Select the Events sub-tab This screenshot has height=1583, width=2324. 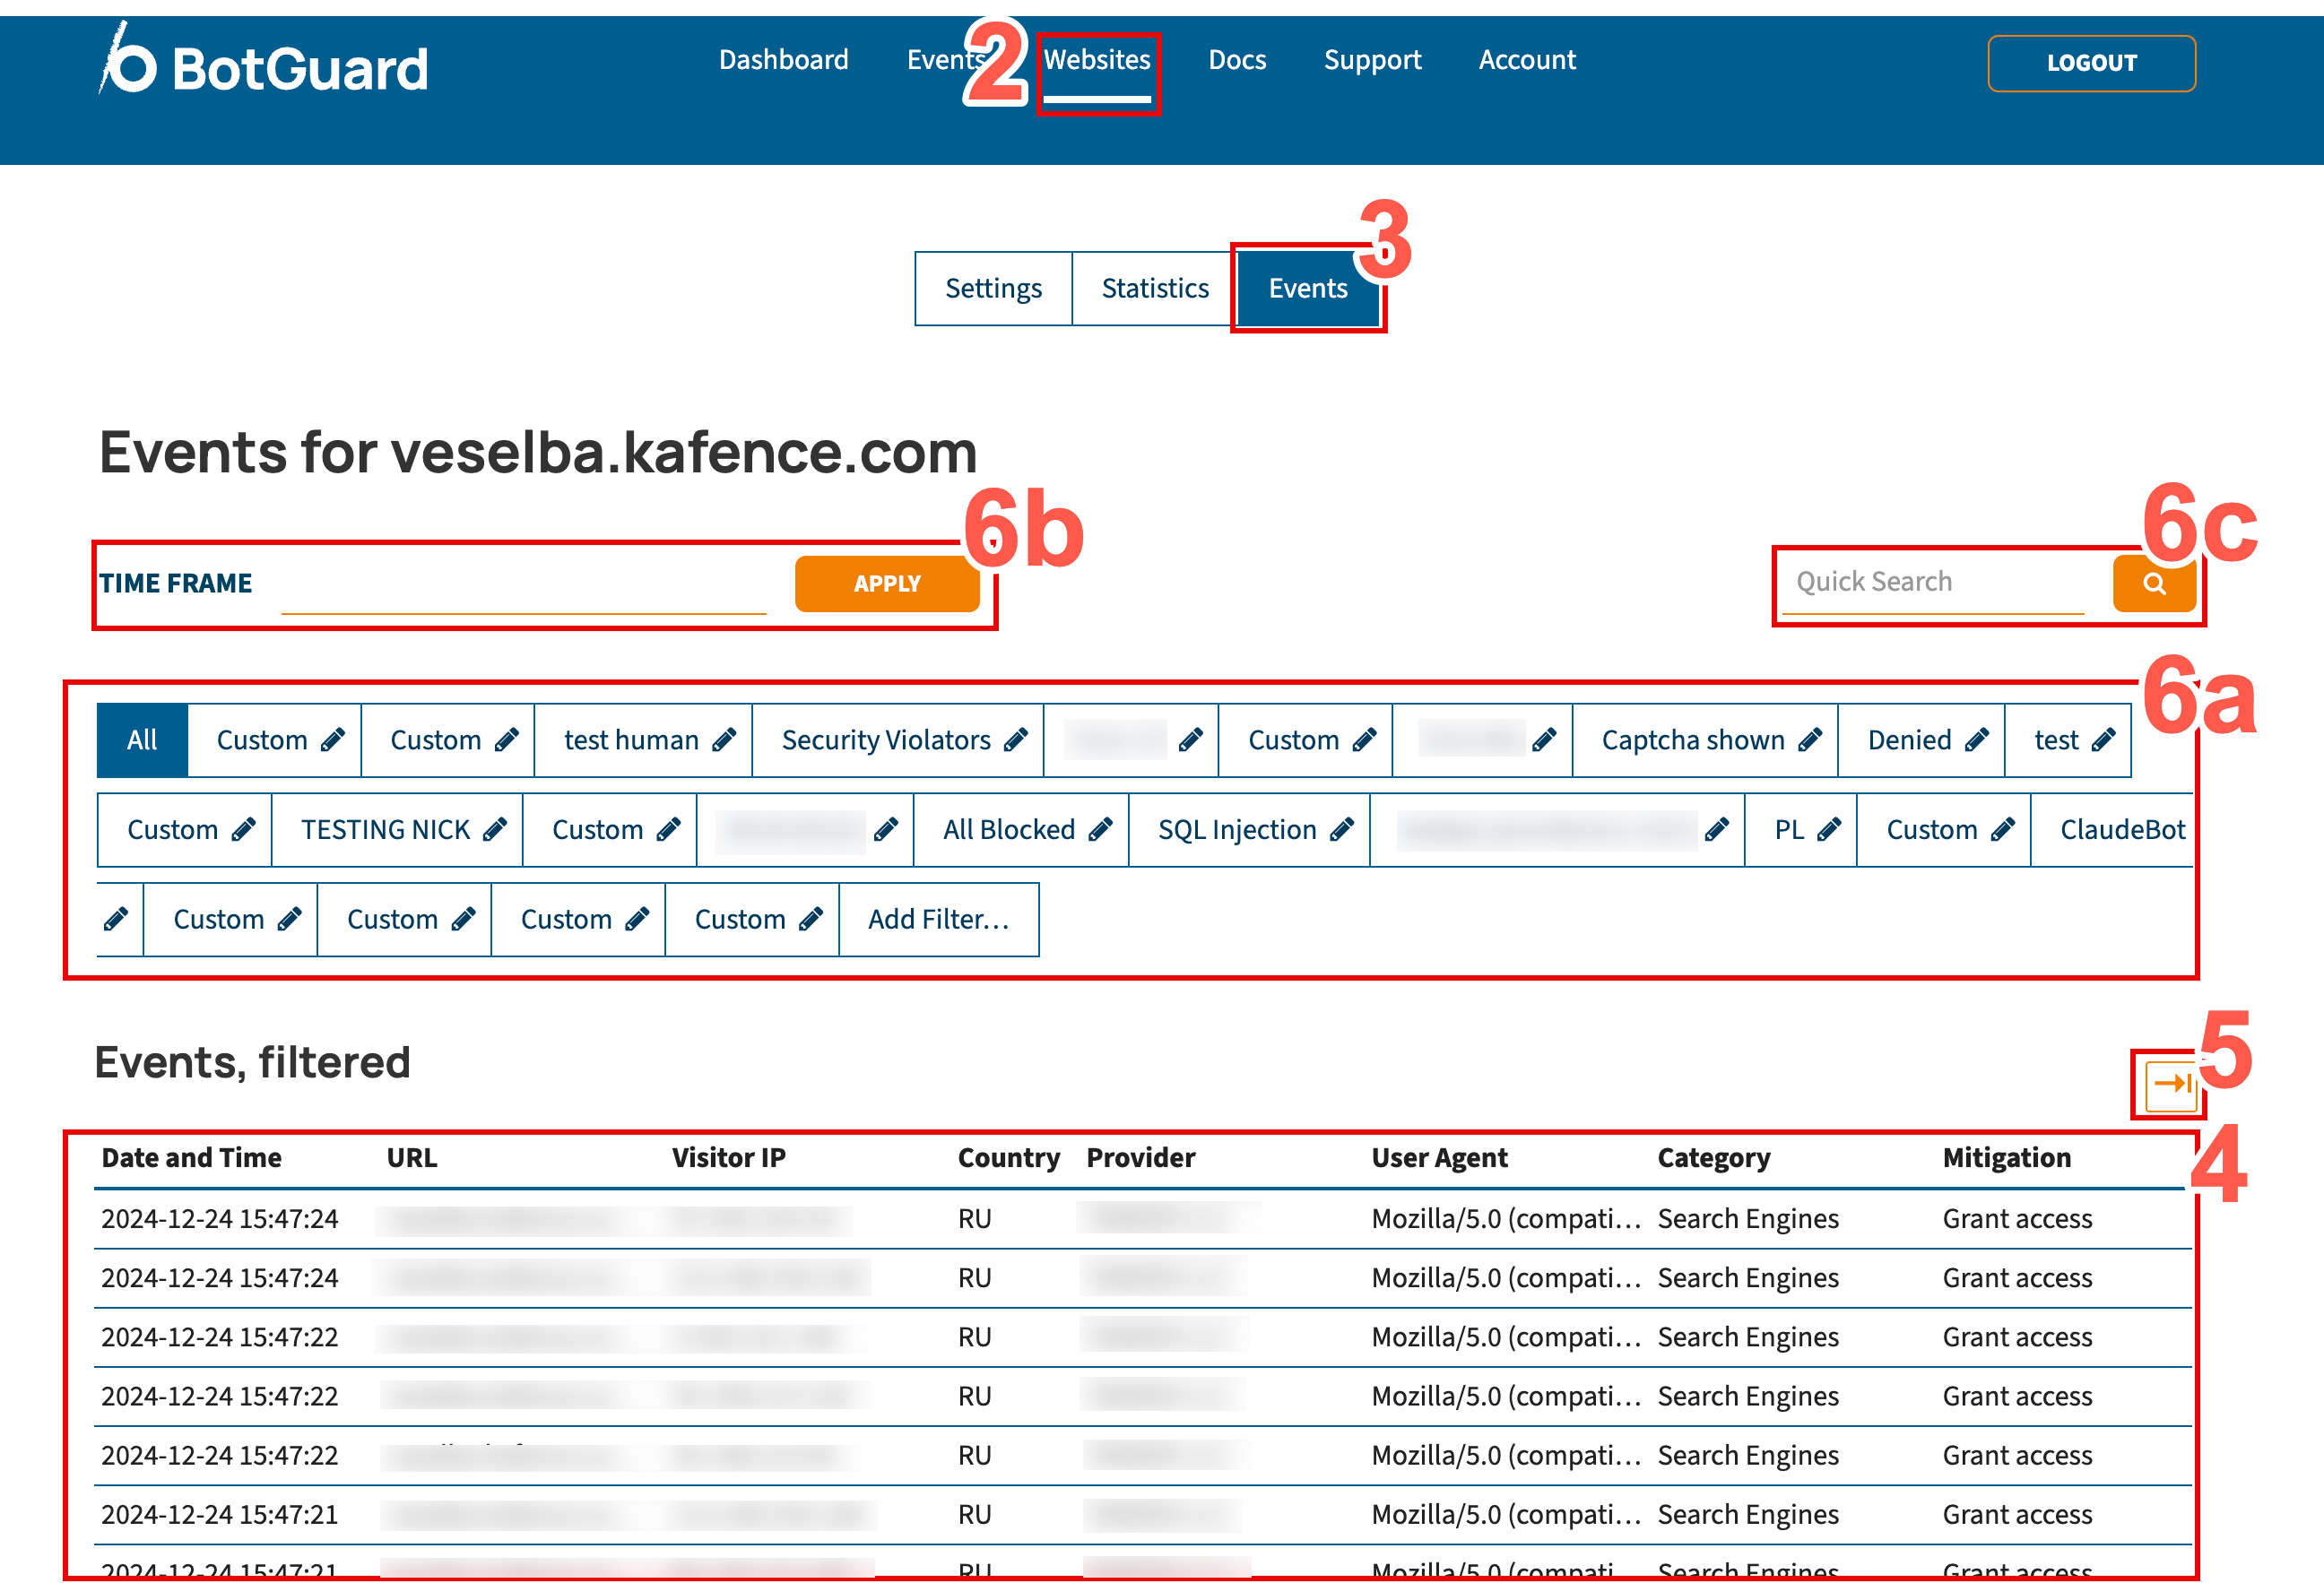pyautogui.click(x=1308, y=289)
